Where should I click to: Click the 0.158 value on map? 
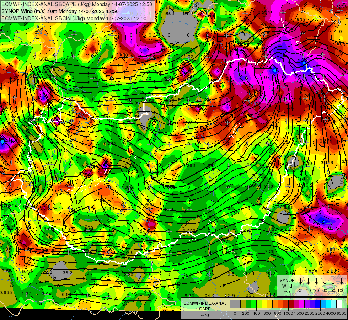point(327,163)
